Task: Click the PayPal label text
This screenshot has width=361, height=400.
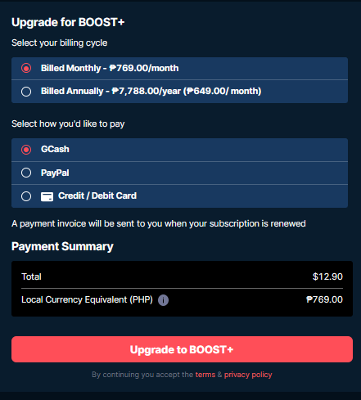Action: coord(55,173)
